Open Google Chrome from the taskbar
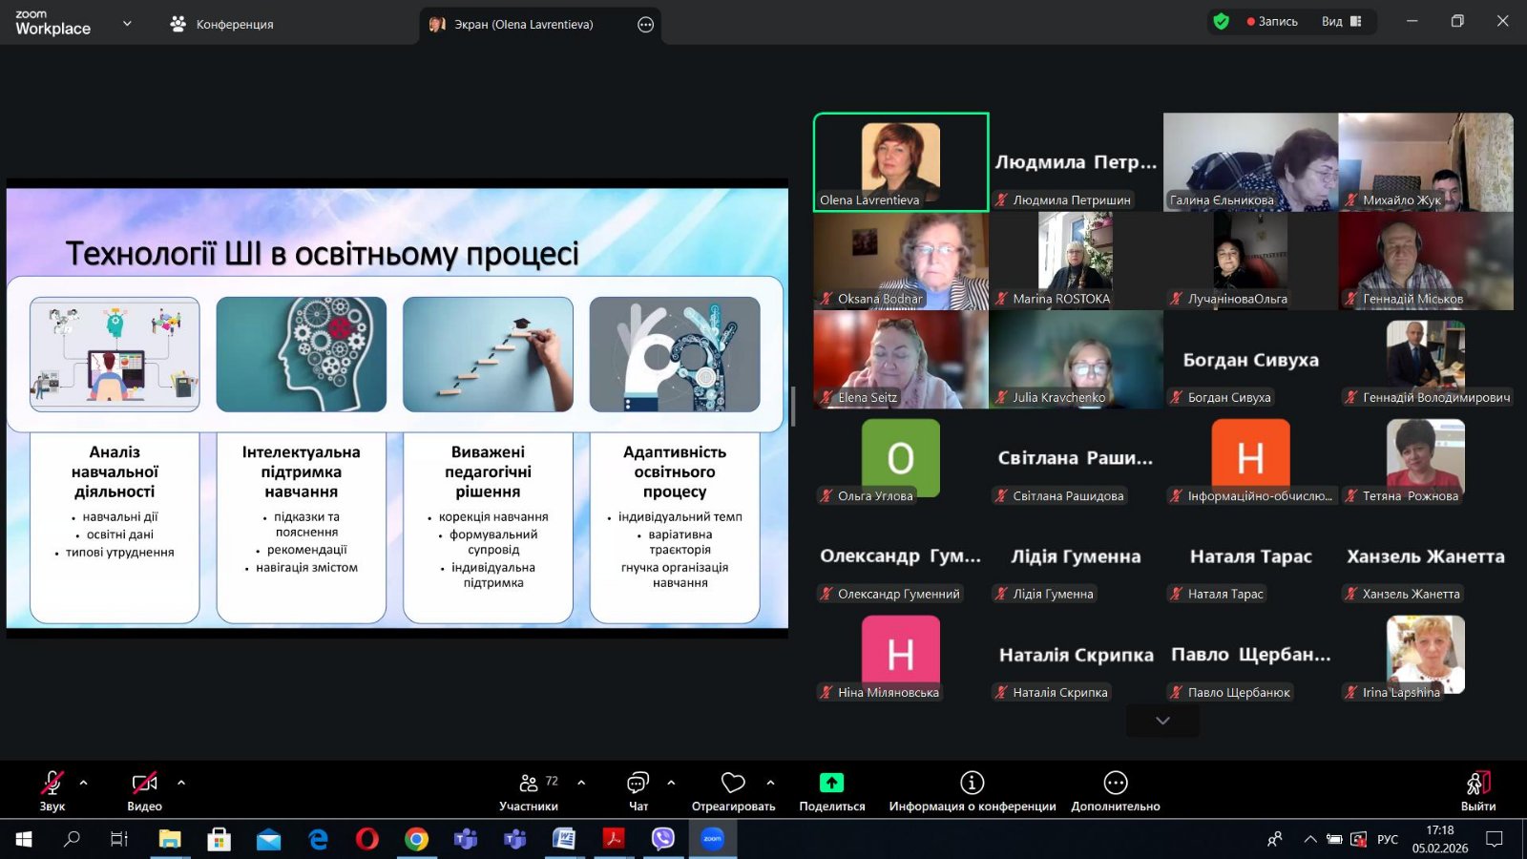 (x=416, y=839)
